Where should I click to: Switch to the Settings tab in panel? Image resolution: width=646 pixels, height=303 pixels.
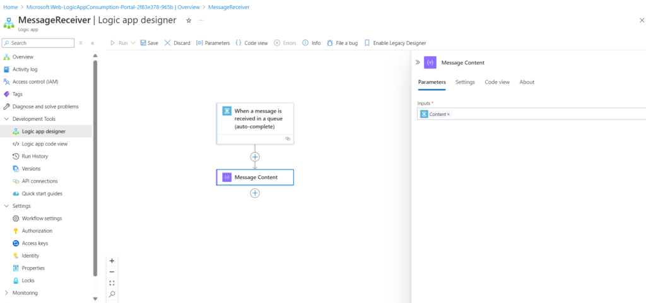[x=465, y=83]
